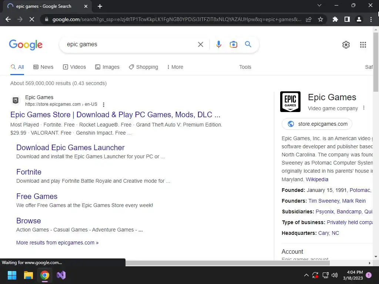Open Download Epic Games Launcher link
The image size is (379, 284).
(70, 148)
